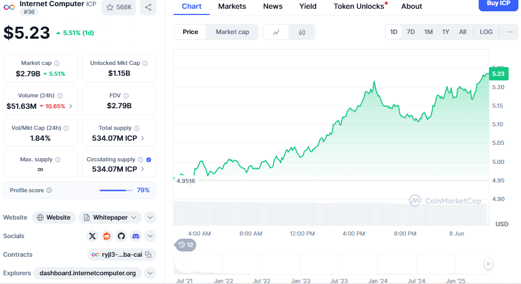Click the $5.23 price value

pos(26,32)
